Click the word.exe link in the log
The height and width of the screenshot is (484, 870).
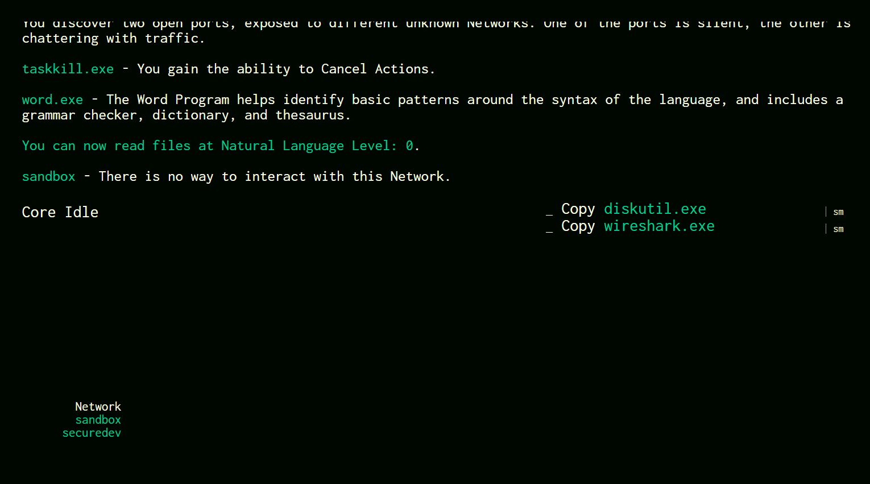click(52, 100)
